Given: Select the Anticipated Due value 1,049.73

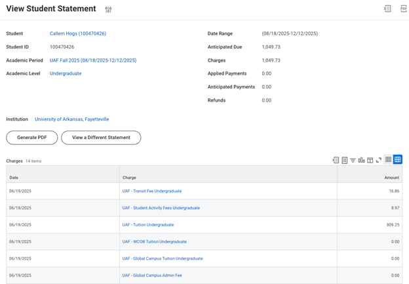Looking at the screenshot, I should coord(271,47).
